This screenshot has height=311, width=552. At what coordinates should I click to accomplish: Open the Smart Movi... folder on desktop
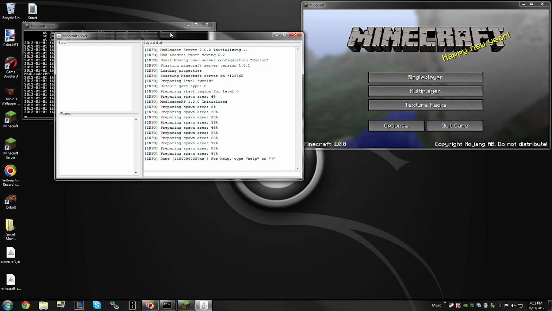coord(11,230)
